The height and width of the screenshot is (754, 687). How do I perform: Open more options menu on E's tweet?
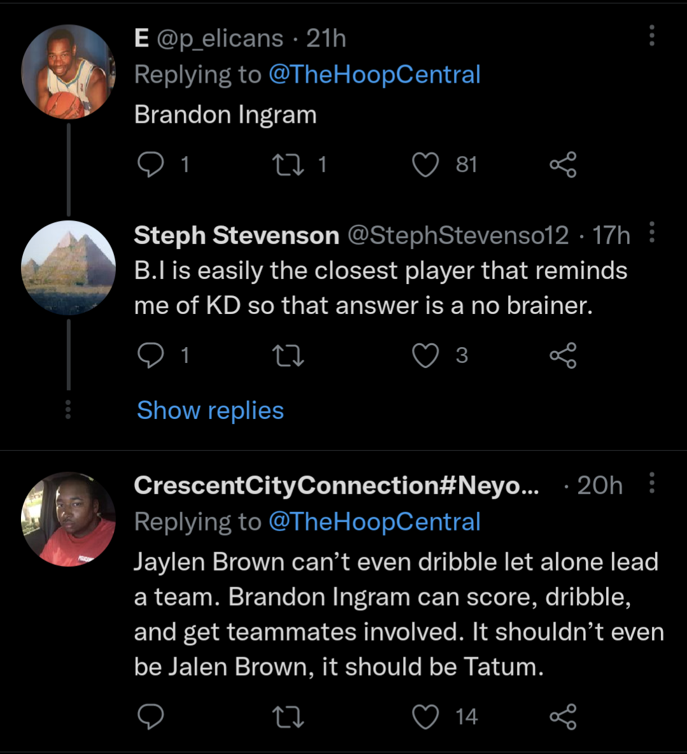point(651,36)
